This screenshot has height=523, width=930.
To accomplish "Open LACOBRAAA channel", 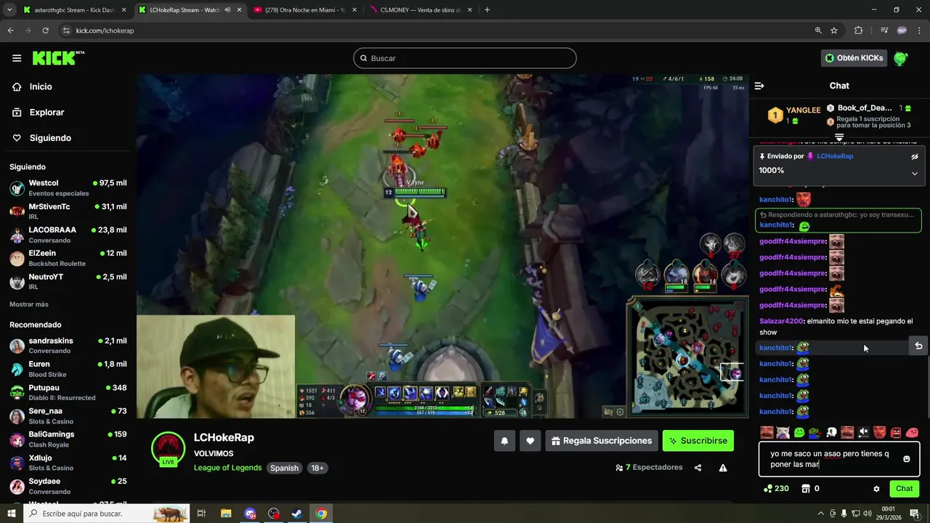I will pos(68,235).
